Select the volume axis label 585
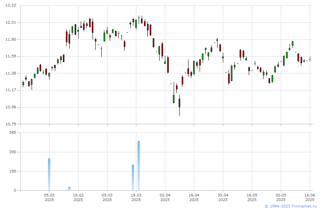Viewport: 320px width, 209px height. 13,133
